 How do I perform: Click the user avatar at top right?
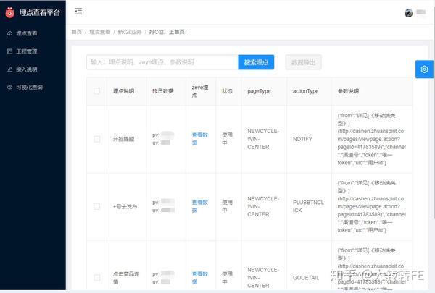(x=408, y=13)
